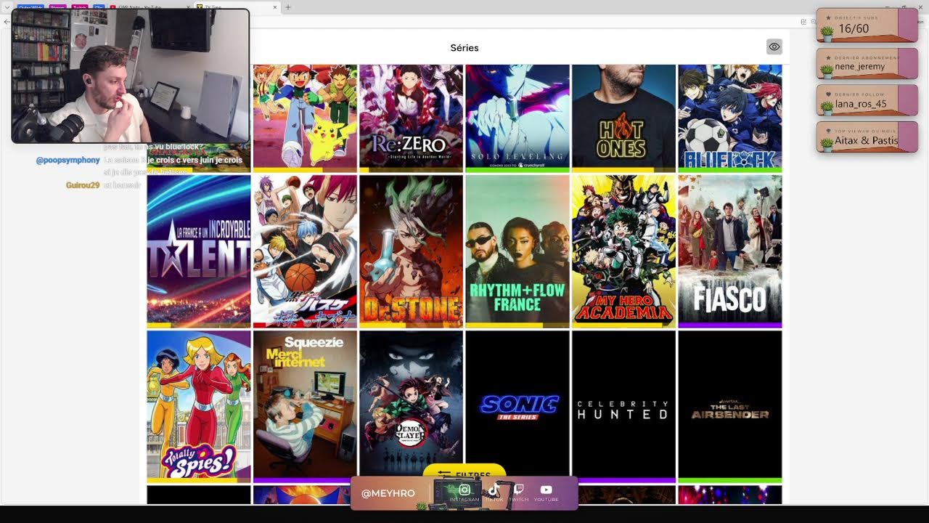Open the Solo Leveling series poster
Screen dimensions: 929x523
click(x=517, y=118)
